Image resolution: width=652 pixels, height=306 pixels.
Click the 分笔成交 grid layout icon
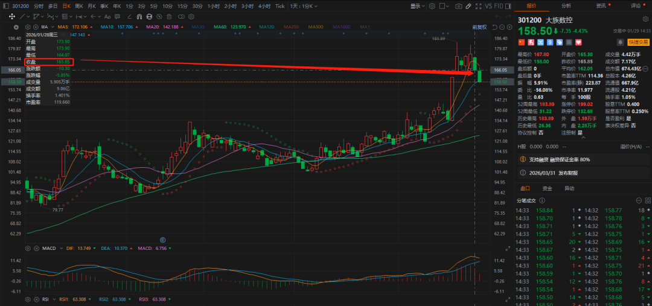[x=648, y=200]
